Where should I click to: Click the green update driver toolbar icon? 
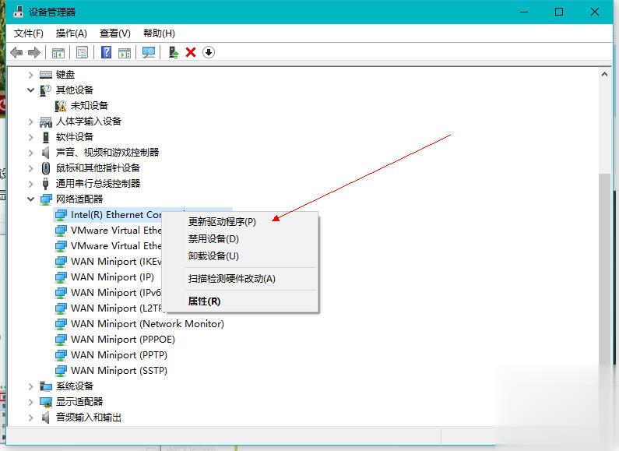click(173, 52)
